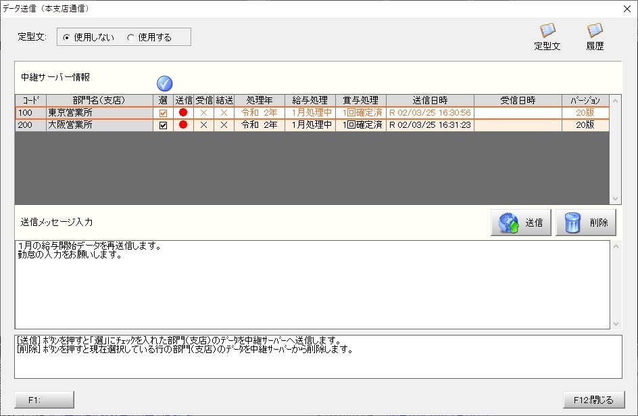Image resolution: width=638 pixels, height=416 pixels.
Task: Click the 送信 send button
Action: (521, 223)
